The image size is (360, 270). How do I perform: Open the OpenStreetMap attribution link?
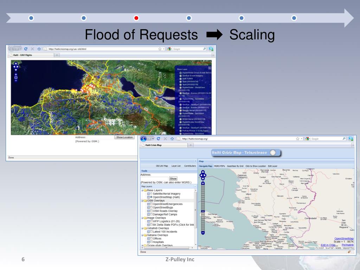(344, 239)
